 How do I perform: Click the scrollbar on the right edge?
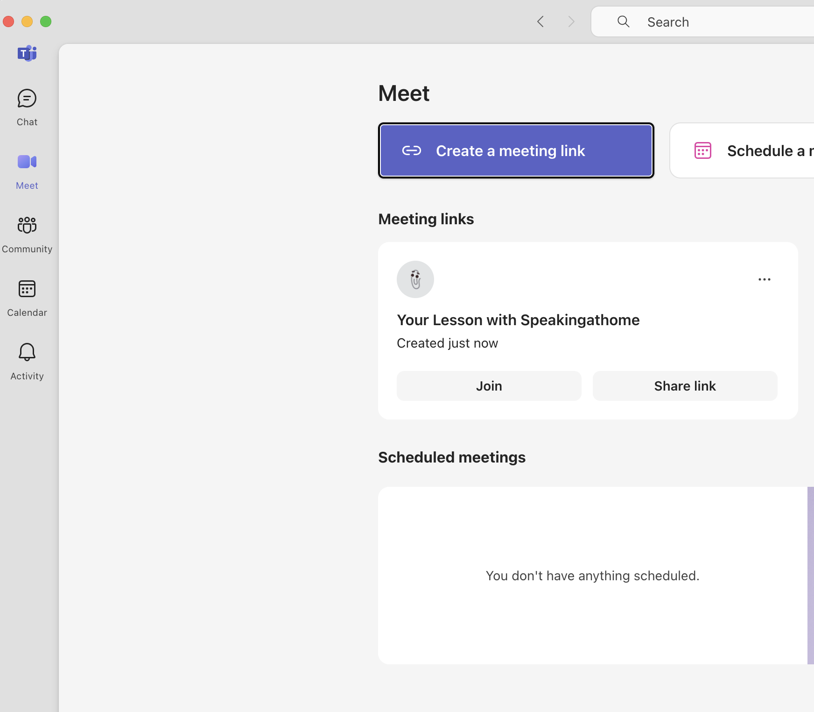tap(811, 575)
